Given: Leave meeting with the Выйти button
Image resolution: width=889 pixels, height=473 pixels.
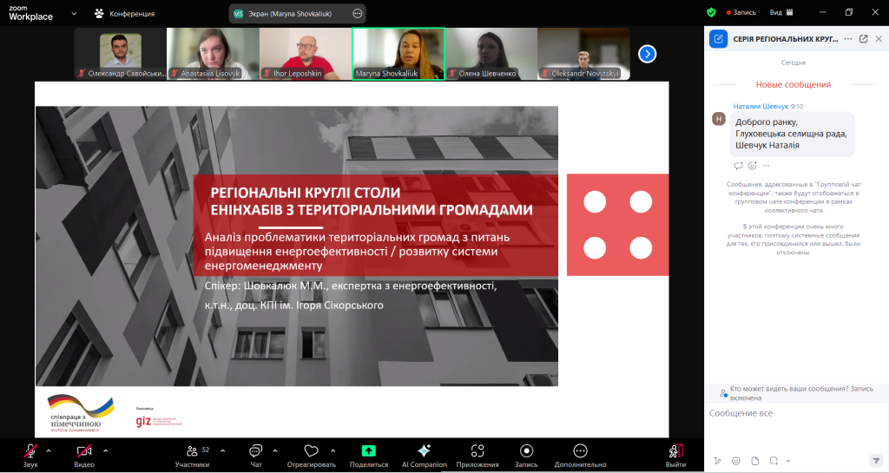Looking at the screenshot, I should (x=675, y=455).
